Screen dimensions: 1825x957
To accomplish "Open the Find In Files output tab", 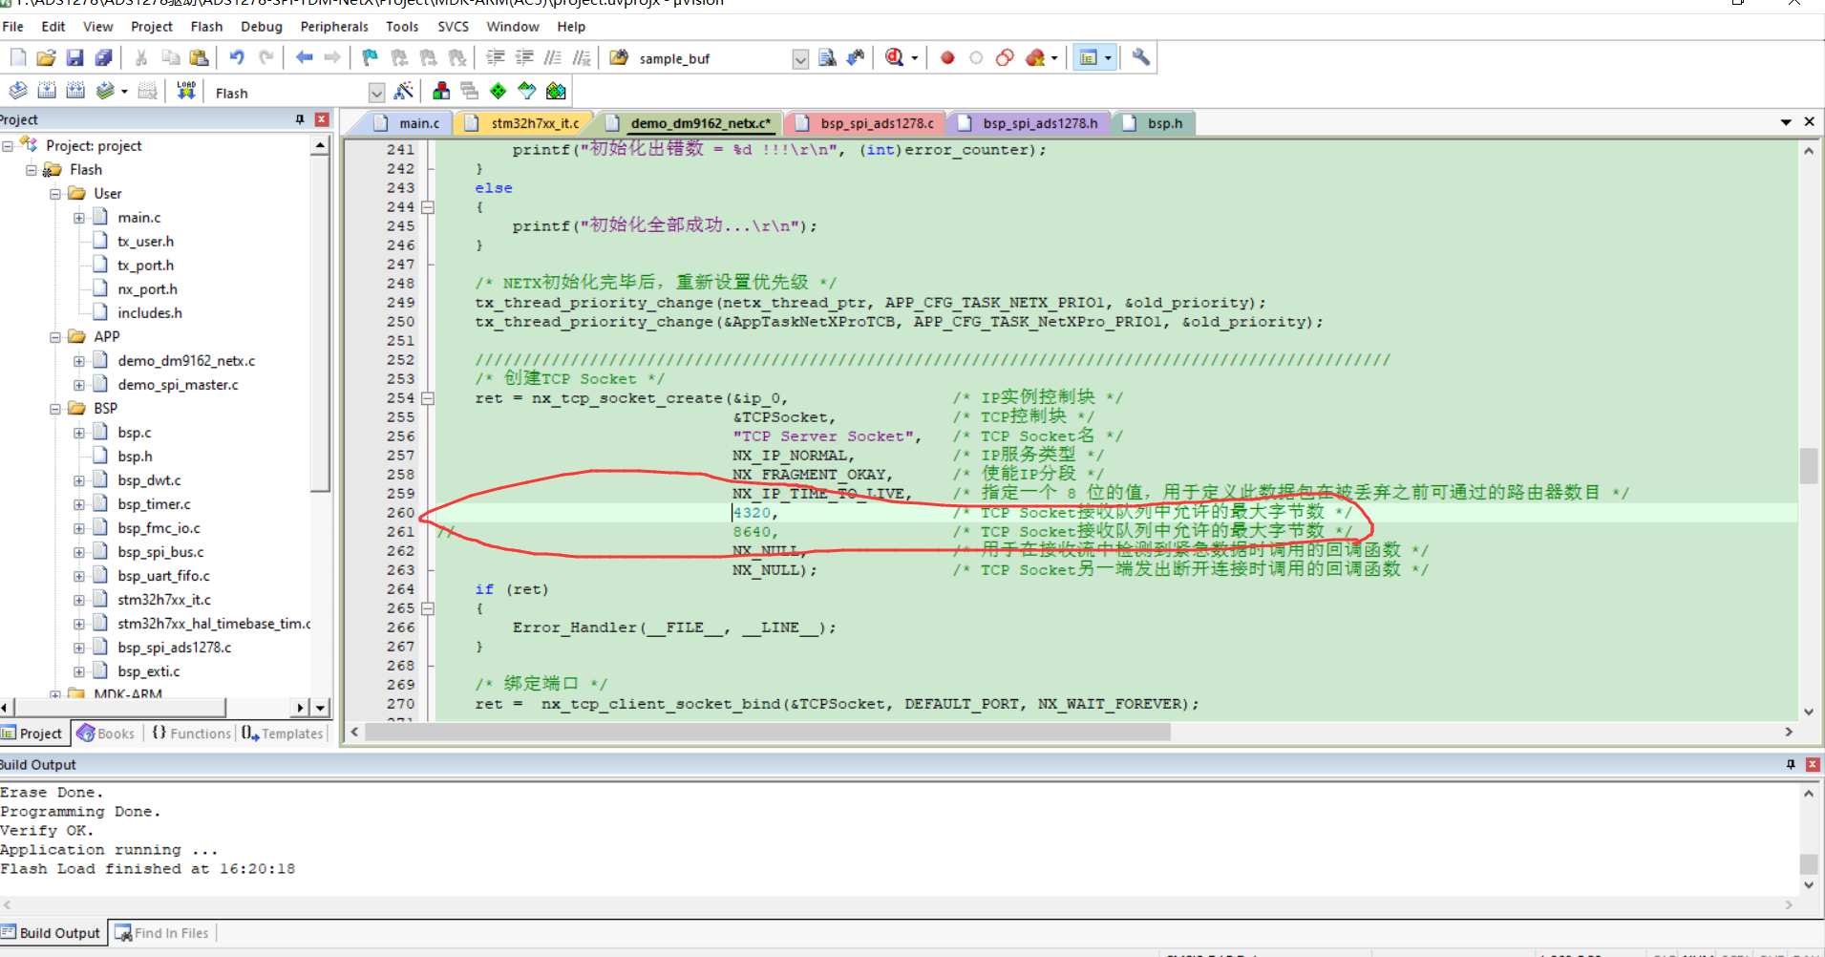I will click(x=161, y=933).
